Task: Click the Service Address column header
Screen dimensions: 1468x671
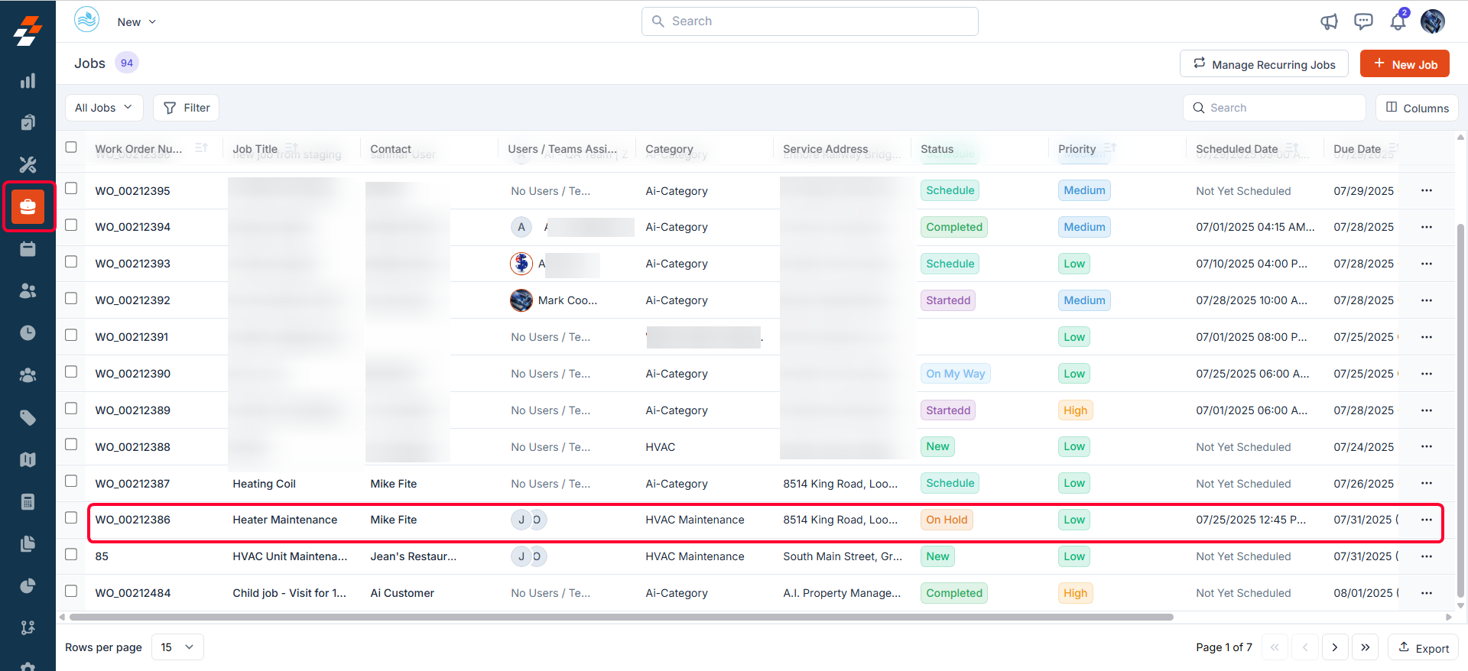Action: click(x=825, y=149)
